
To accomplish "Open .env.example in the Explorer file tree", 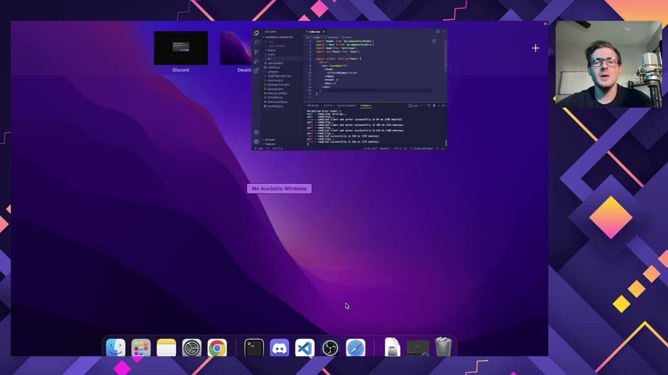I will tap(275, 63).
